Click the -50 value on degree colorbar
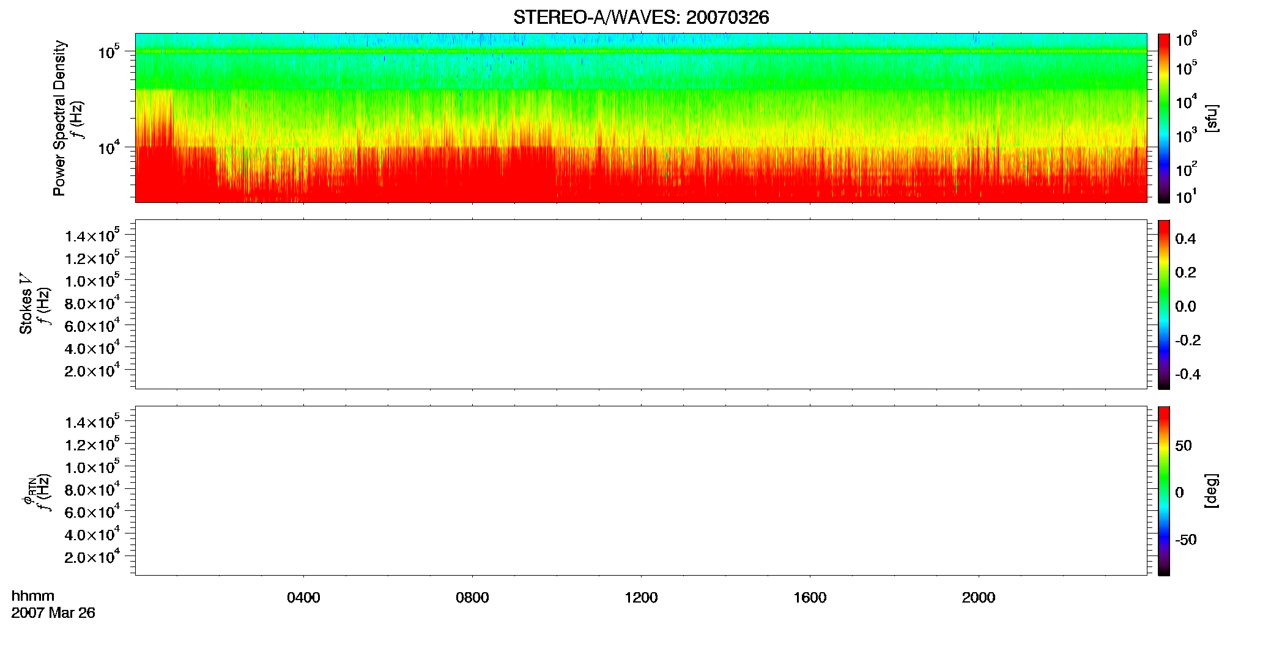Viewport: 1282px width, 660px height. [x=1186, y=540]
